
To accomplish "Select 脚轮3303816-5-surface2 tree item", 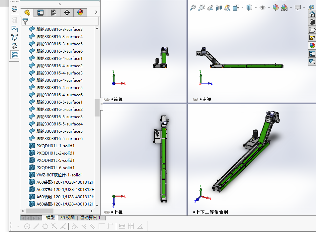I will point(59,110).
